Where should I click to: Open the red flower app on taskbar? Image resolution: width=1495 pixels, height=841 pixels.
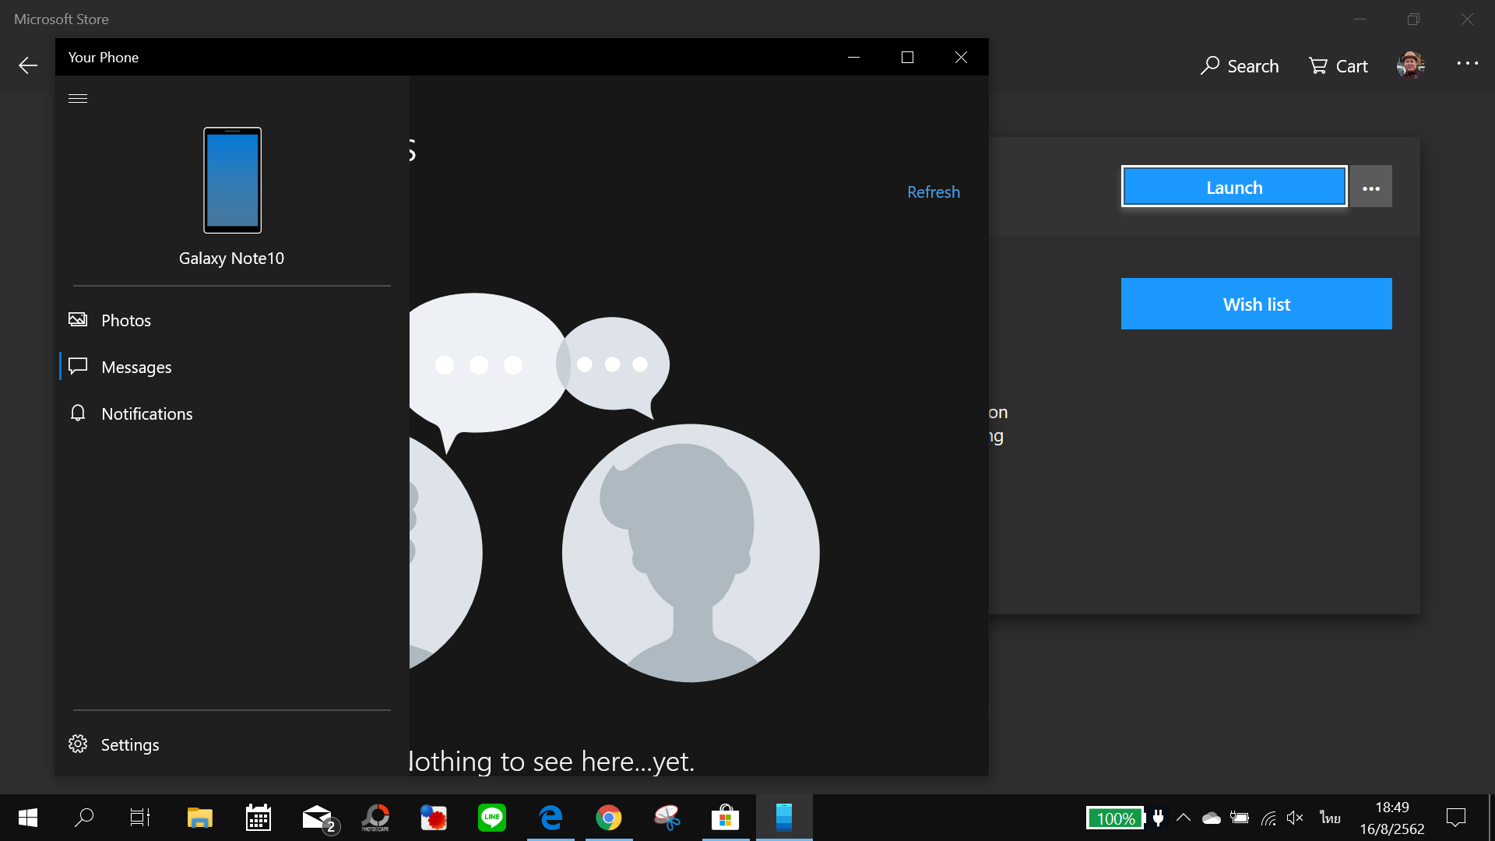click(x=434, y=818)
